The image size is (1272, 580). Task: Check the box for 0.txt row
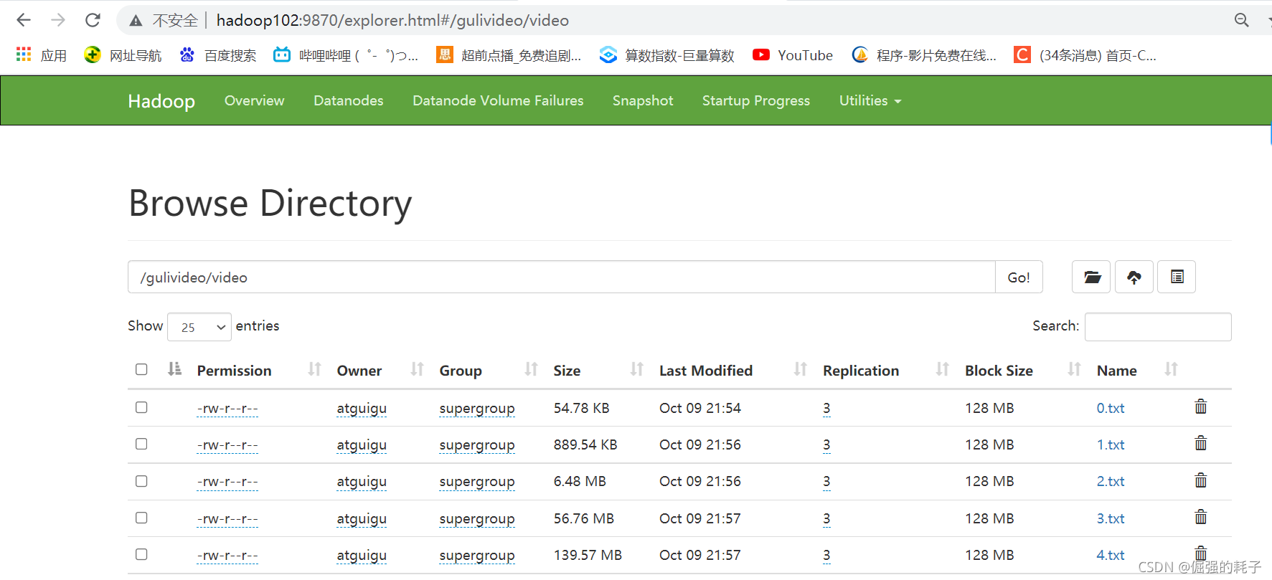tap(141, 407)
